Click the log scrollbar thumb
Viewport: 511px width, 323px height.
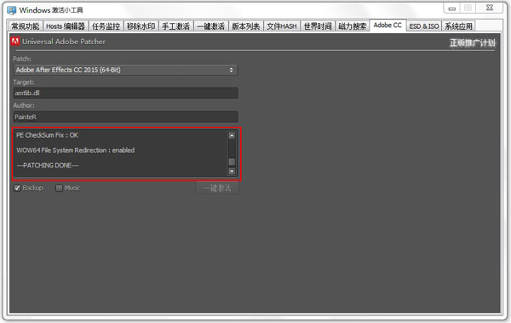click(x=232, y=161)
